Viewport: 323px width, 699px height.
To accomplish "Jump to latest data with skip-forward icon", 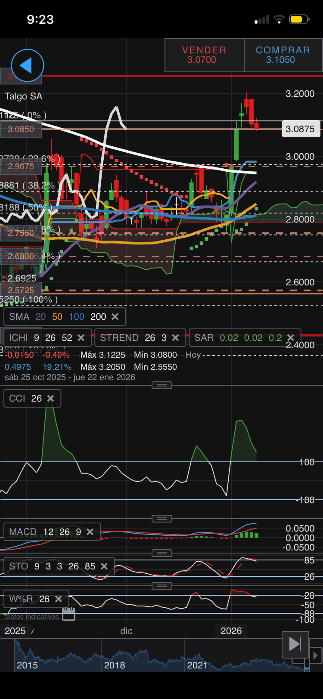I will pos(295,644).
